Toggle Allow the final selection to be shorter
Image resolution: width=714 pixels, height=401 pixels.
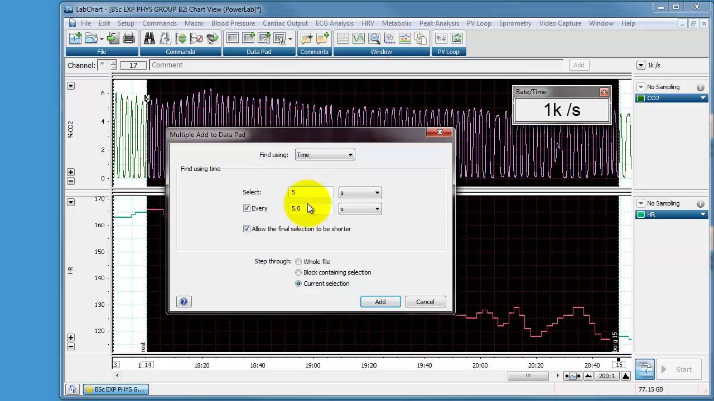coord(247,229)
